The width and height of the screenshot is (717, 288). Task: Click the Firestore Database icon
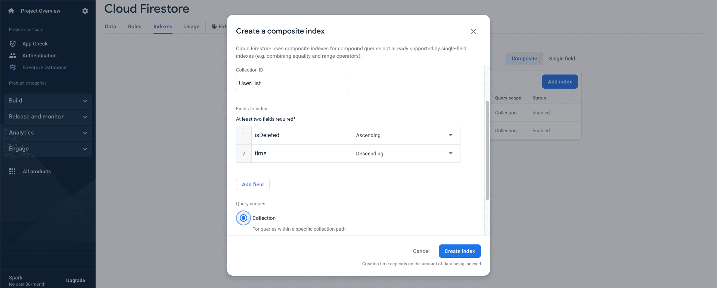(x=13, y=67)
